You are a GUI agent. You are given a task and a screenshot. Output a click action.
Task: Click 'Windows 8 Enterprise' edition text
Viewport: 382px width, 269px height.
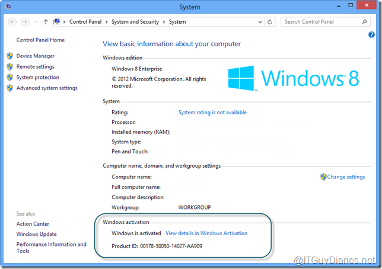click(136, 69)
